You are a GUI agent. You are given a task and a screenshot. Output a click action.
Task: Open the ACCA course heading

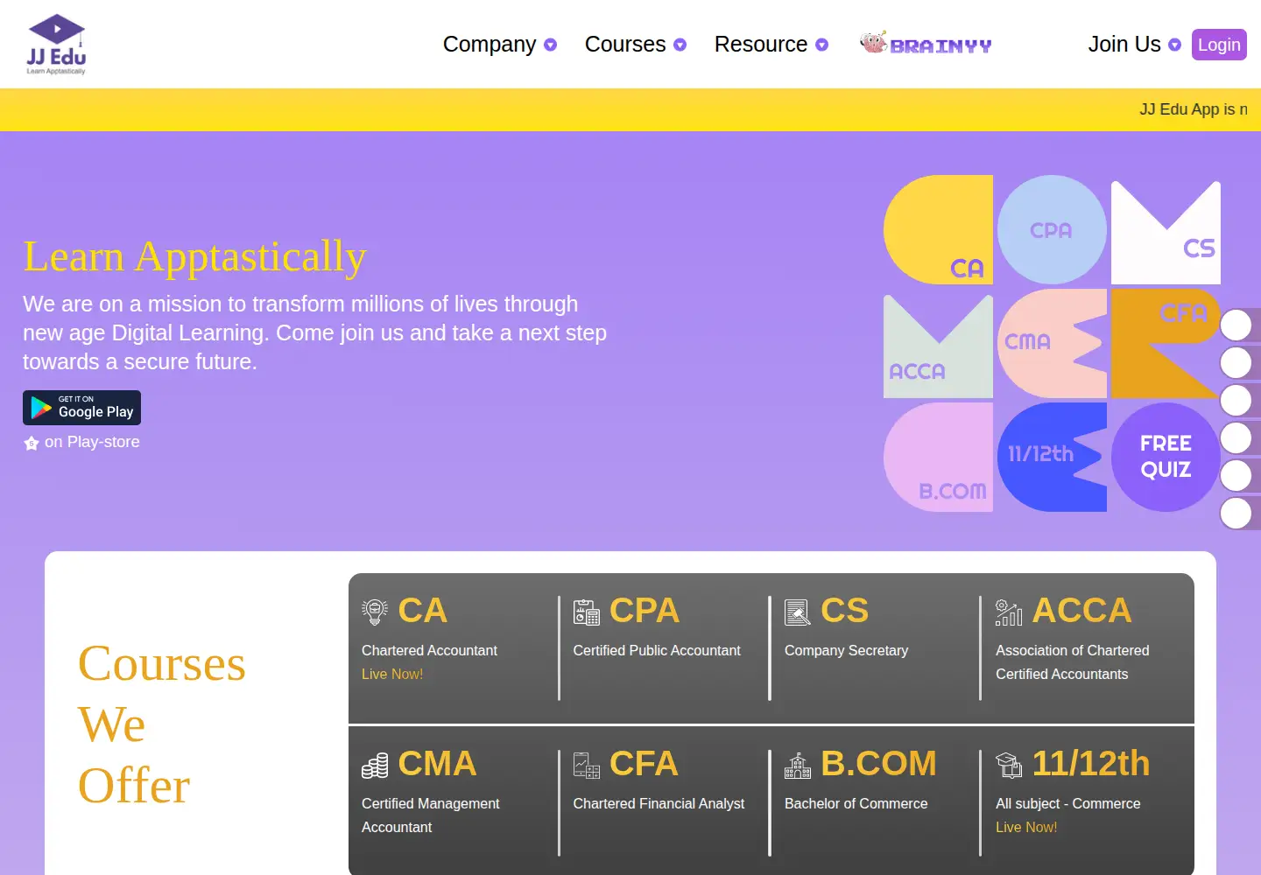1082,611
